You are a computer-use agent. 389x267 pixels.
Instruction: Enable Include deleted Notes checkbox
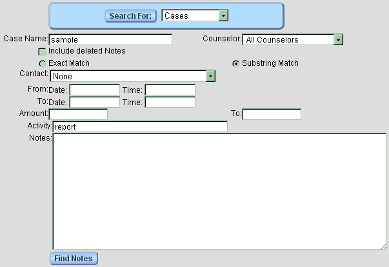(43, 51)
